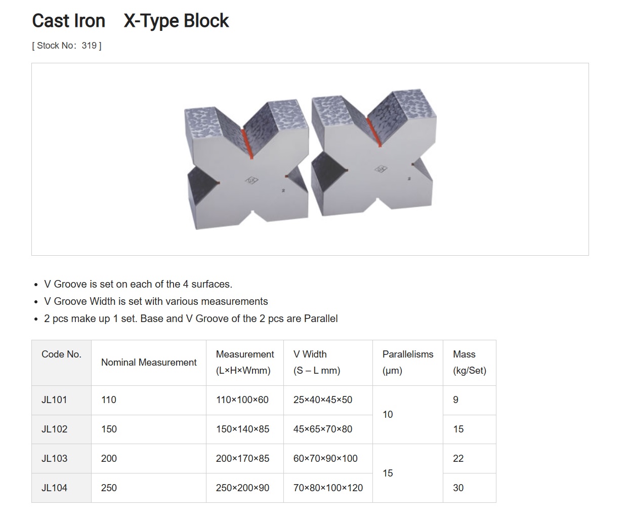629x515 pixels.
Task: Select the Cast Iron X-Type Block heading
Action: click(131, 21)
